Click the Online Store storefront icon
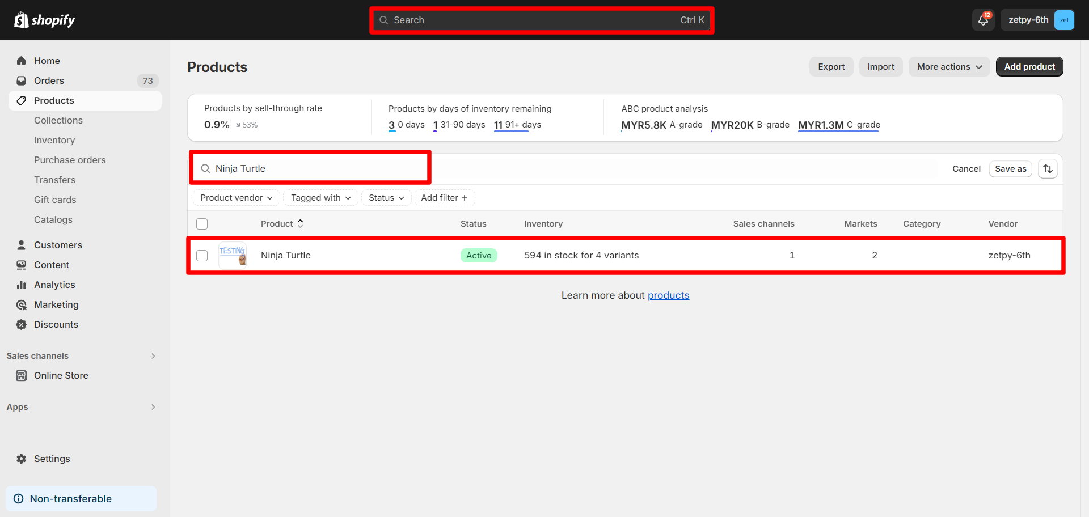This screenshot has width=1089, height=517. [x=22, y=375]
